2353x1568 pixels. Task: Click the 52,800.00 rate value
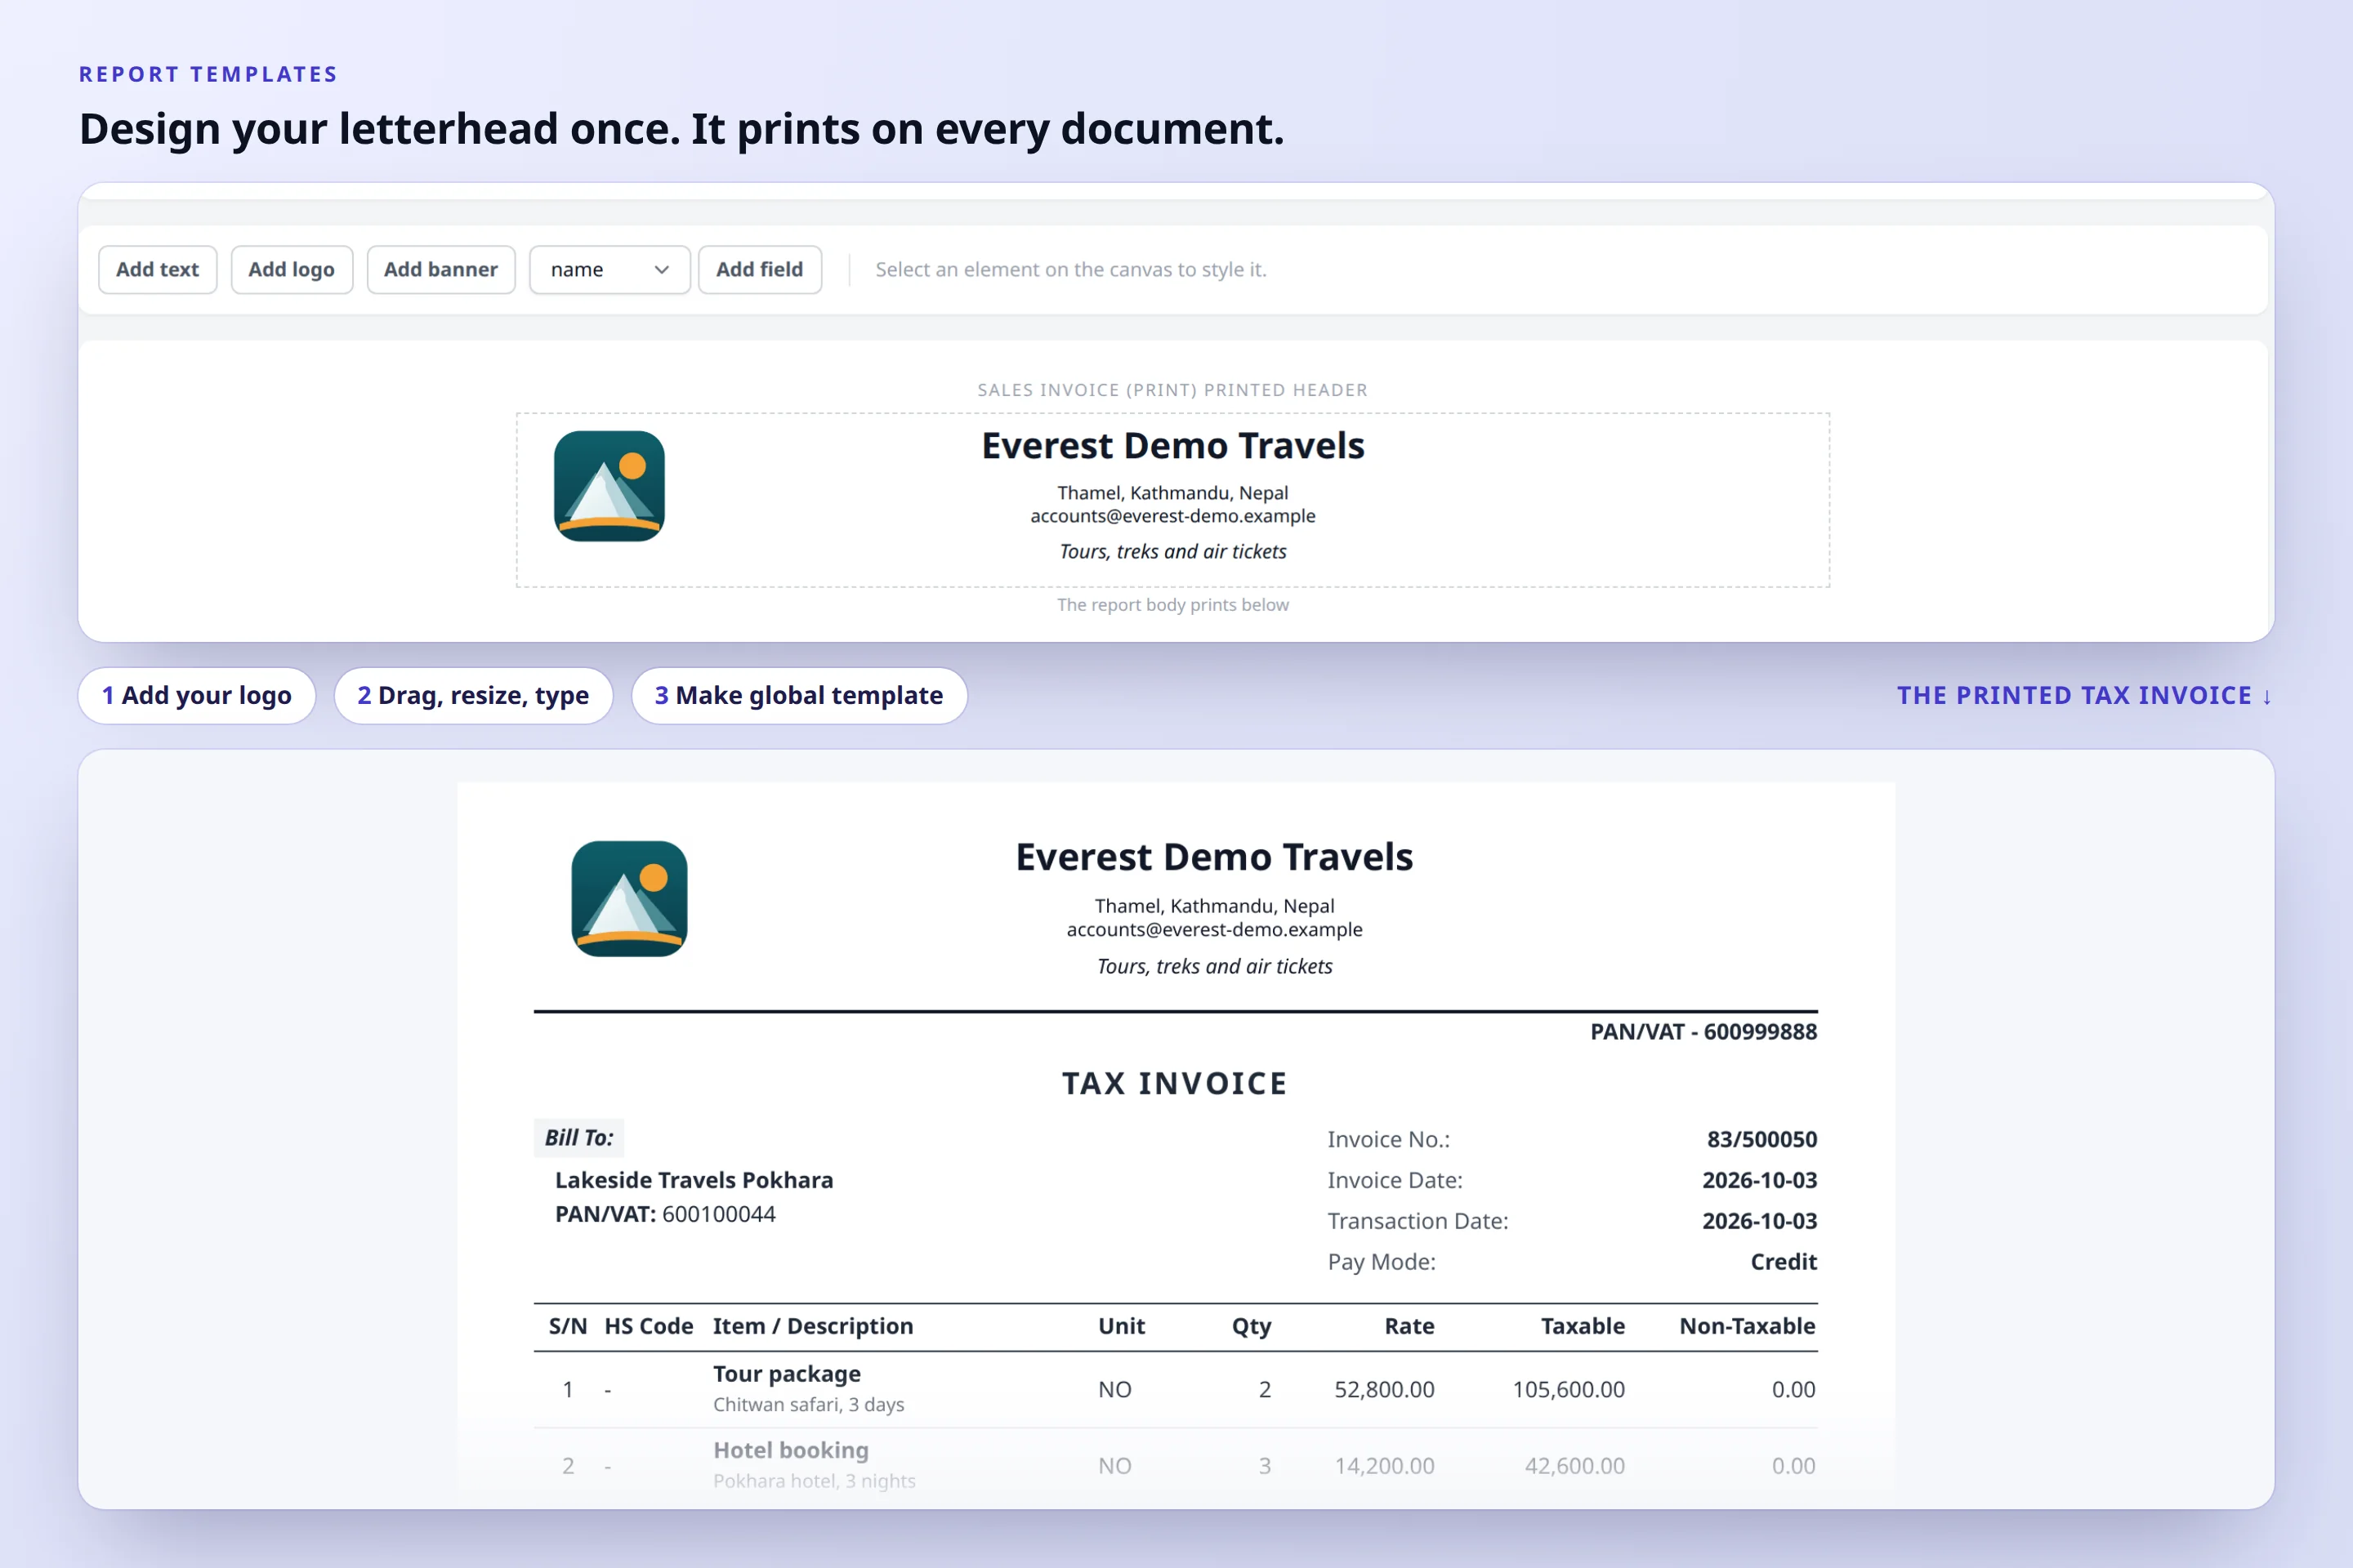(x=1385, y=1390)
